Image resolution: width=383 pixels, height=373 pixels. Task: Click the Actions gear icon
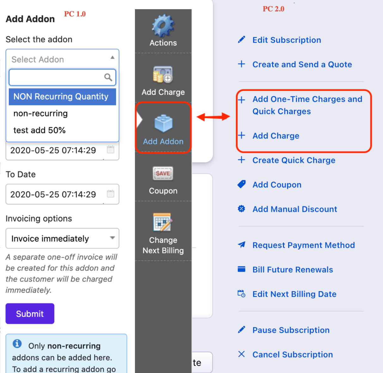pyautogui.click(x=163, y=26)
